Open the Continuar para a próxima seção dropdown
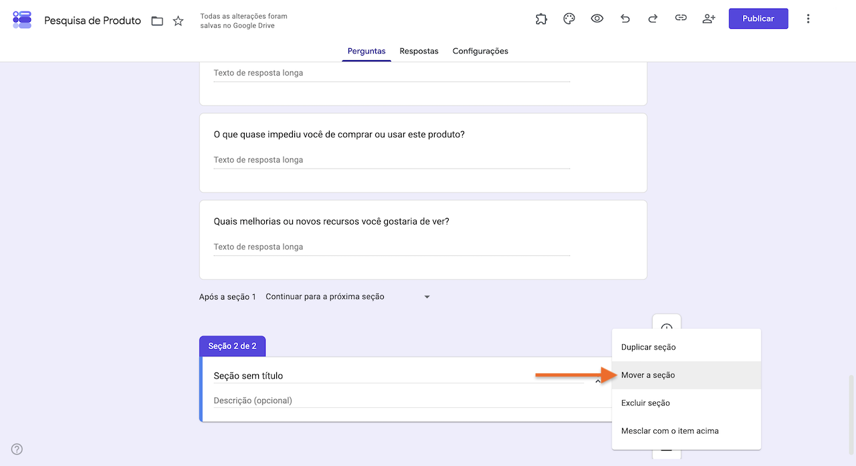This screenshot has width=856, height=466. pyautogui.click(x=348, y=297)
